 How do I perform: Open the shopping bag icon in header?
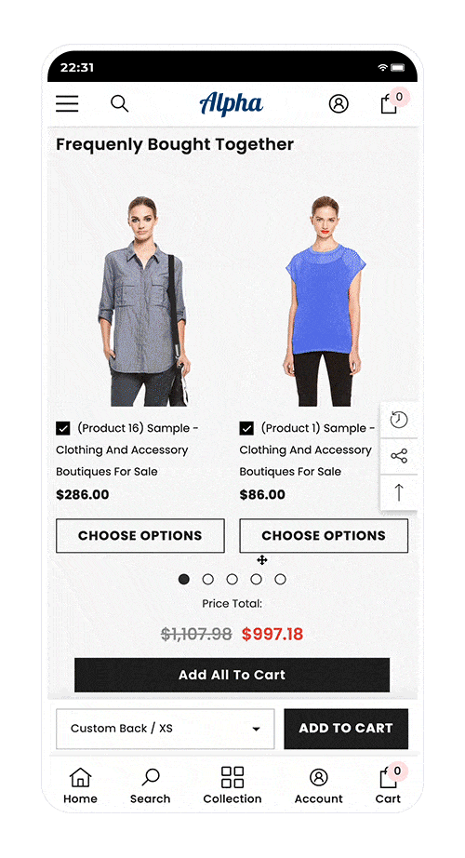click(x=389, y=103)
